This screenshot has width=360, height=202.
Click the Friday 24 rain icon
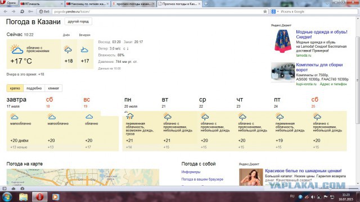click(x=280, y=116)
